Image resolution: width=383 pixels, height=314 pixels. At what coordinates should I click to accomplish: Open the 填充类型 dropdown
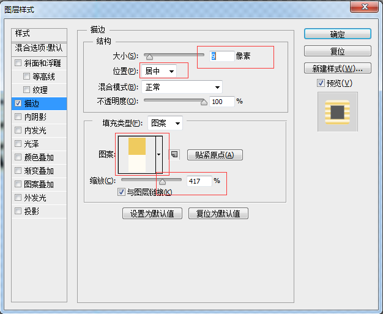165,124
